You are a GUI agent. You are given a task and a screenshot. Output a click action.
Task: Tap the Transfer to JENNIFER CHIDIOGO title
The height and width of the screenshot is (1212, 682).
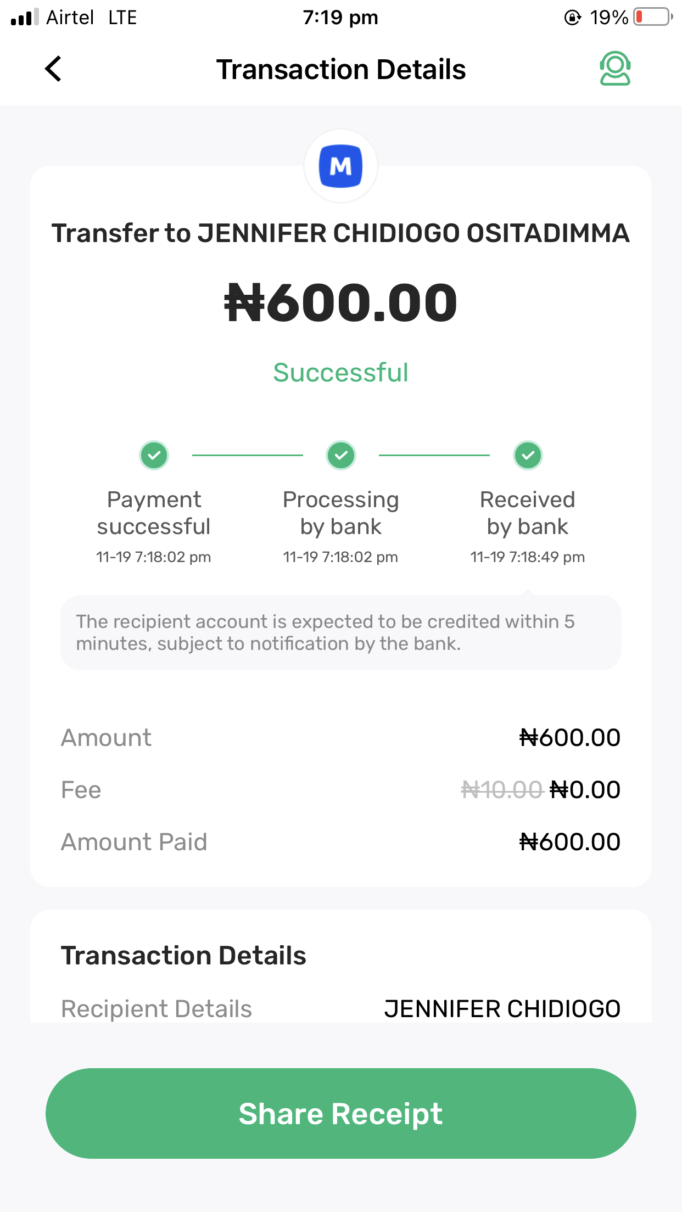[341, 233]
